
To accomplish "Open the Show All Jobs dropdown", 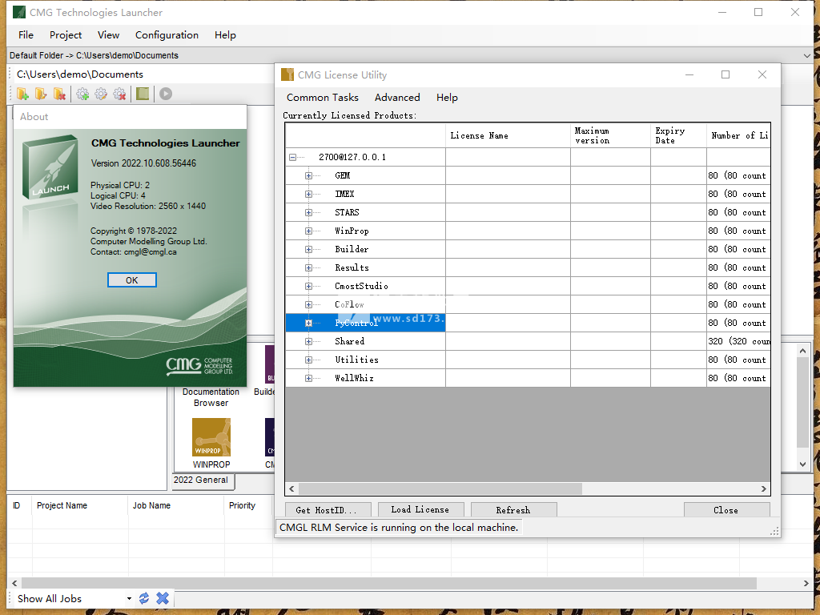I will click(129, 599).
